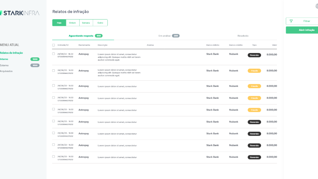
Task: Click the Reversão tag in the first row
Action: point(254,55)
